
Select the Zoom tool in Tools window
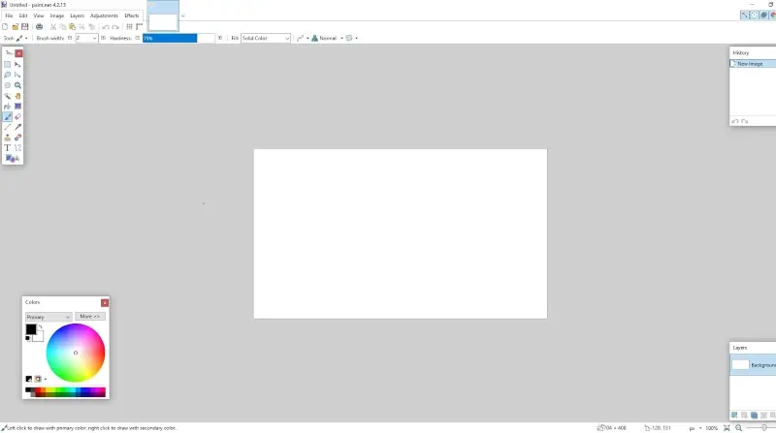[17, 85]
